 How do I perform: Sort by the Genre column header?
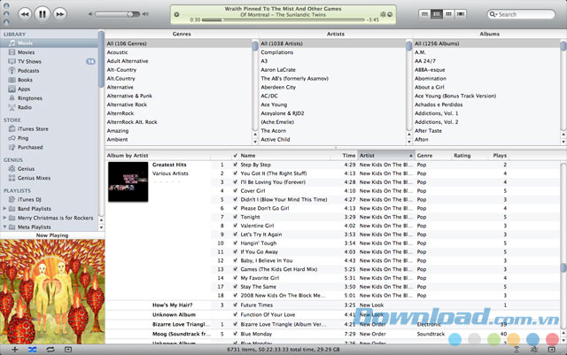pyautogui.click(x=433, y=156)
